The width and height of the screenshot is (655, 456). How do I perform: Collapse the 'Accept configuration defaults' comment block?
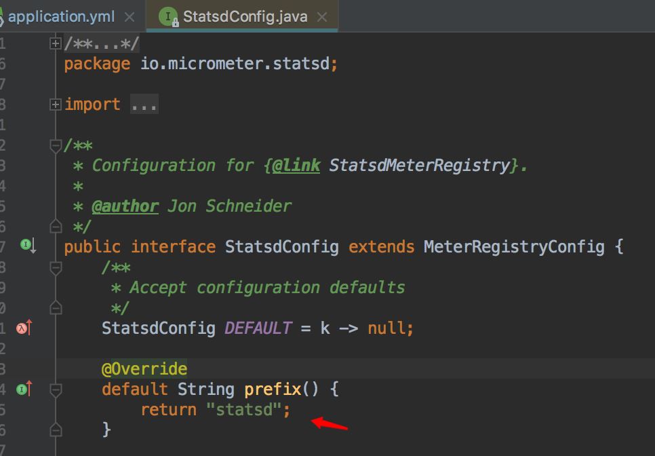pyautogui.click(x=56, y=267)
